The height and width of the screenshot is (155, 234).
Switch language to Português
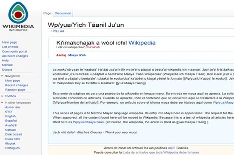click(12, 148)
